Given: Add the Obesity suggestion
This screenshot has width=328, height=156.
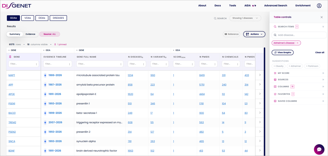Looking at the screenshot, I should point(279,66).
